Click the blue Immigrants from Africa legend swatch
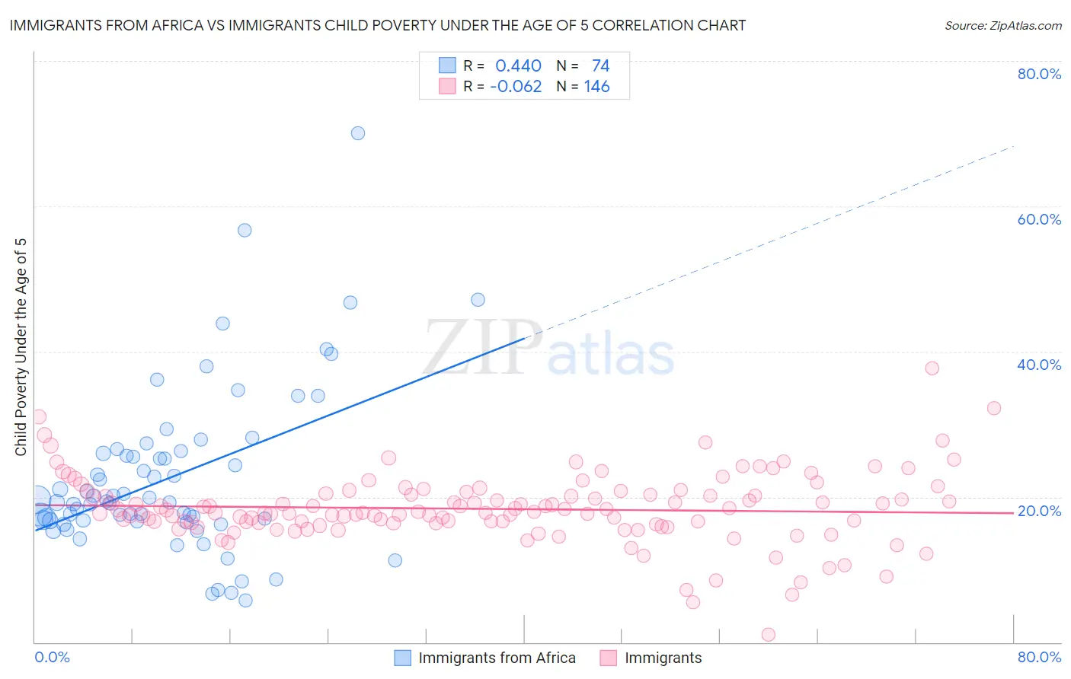 click(402, 658)
